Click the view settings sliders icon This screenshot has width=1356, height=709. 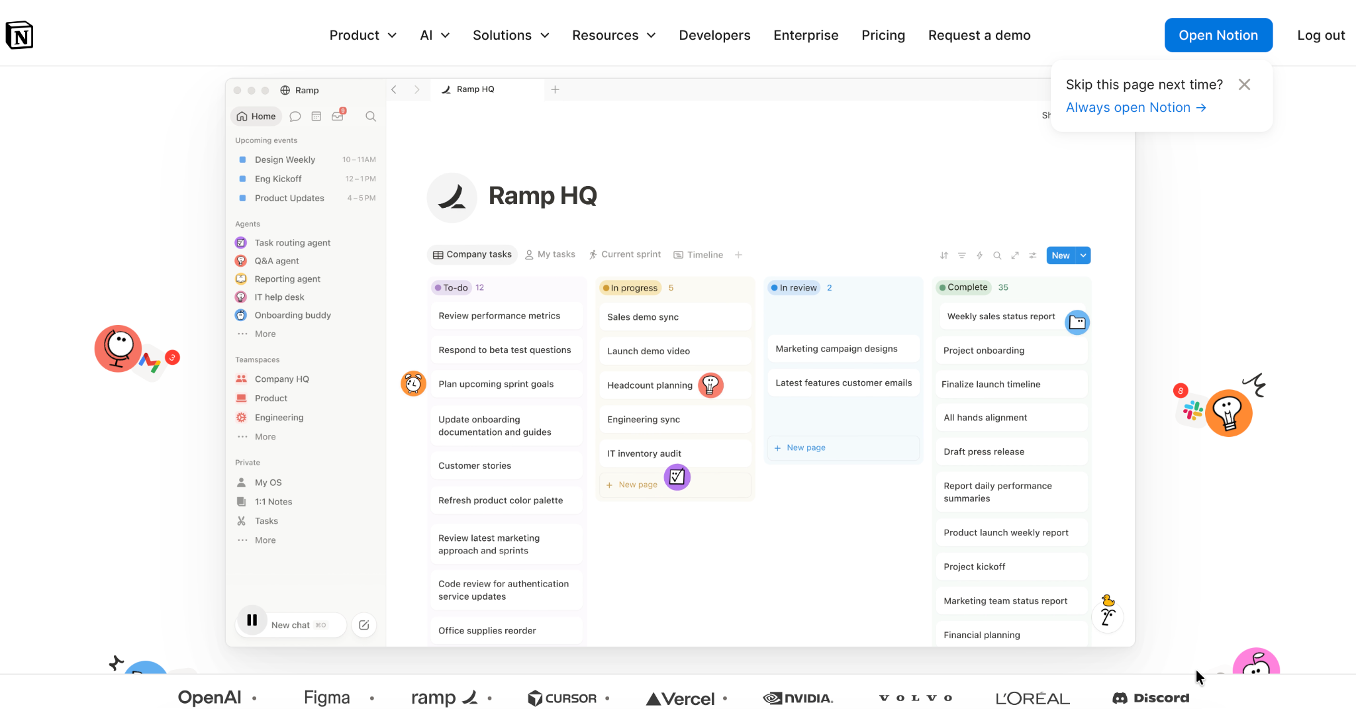pos(1033,256)
